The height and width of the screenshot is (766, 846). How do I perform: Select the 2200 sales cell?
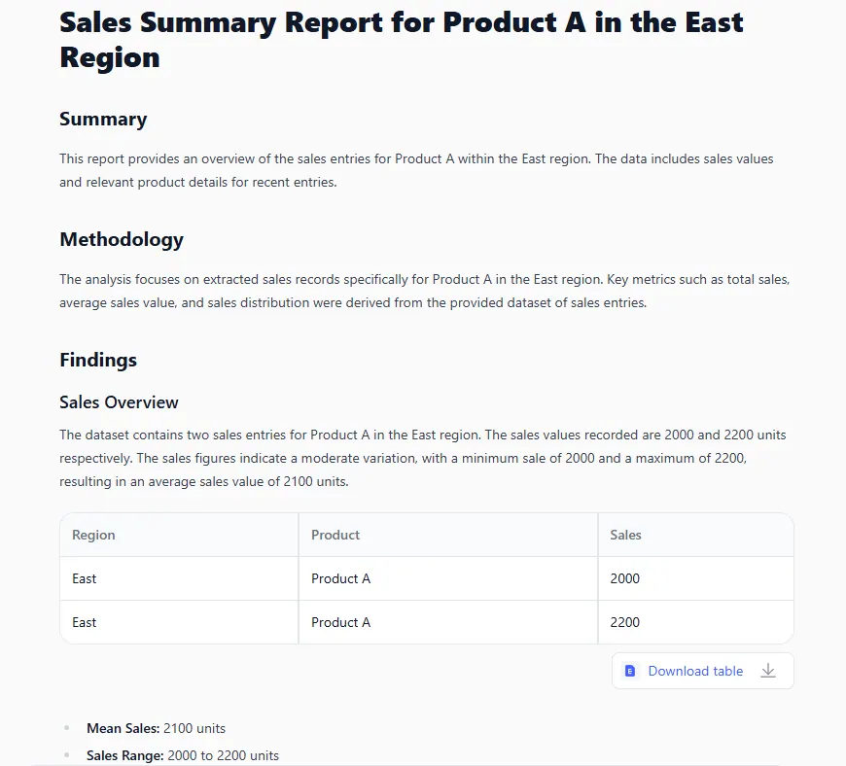pyautogui.click(x=625, y=622)
